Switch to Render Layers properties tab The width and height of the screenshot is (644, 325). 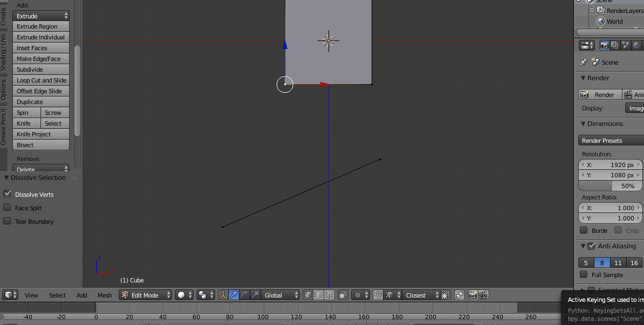point(615,45)
